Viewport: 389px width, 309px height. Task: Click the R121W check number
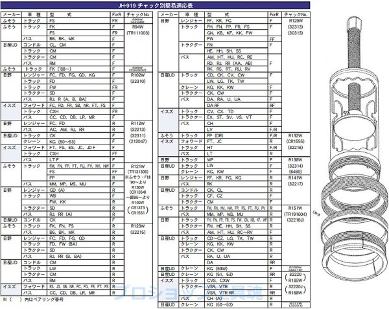click(137, 166)
